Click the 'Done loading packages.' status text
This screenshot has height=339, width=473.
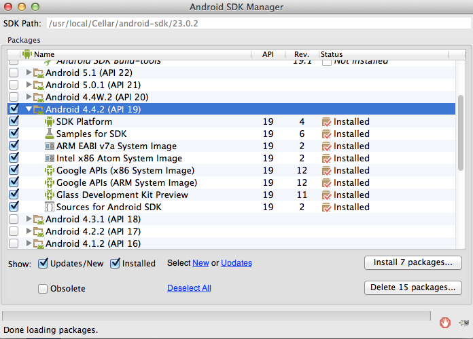(51, 330)
